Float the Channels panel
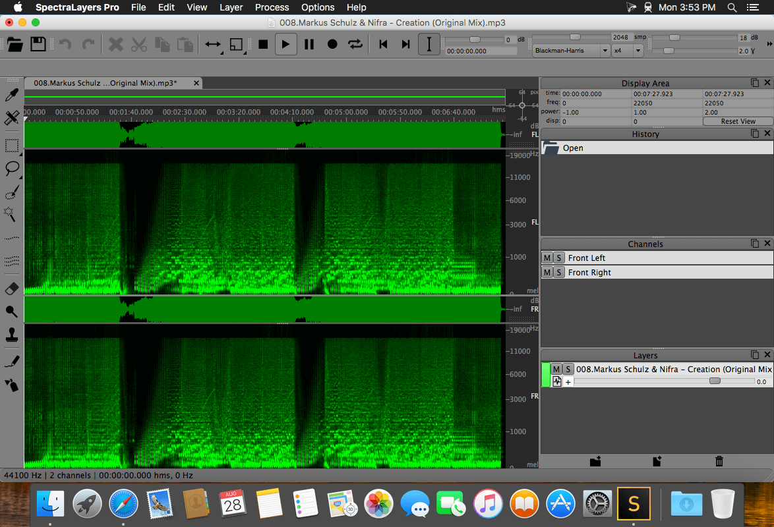Screen dimensions: 774x527 pos(755,243)
